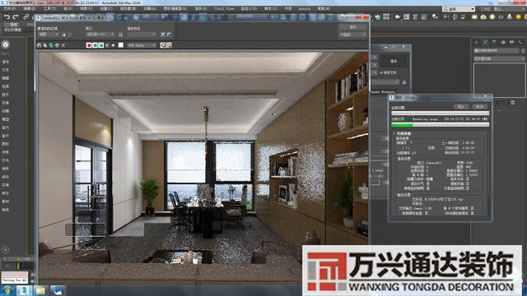The height and width of the screenshot is (296, 527).
Task: Open the Arnold menu
Action: [305, 8]
